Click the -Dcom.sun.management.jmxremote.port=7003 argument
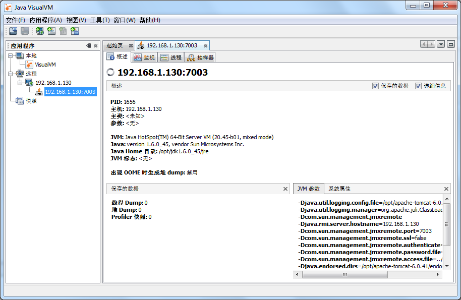Image resolution: width=461 pixels, height=300 pixels. [365, 231]
